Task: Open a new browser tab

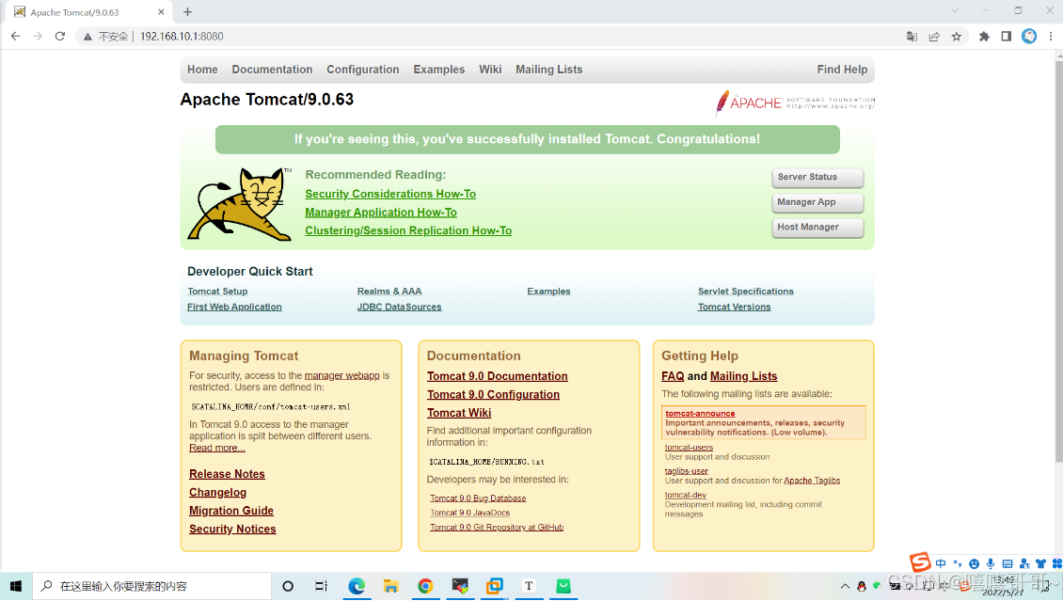Action: click(x=188, y=11)
